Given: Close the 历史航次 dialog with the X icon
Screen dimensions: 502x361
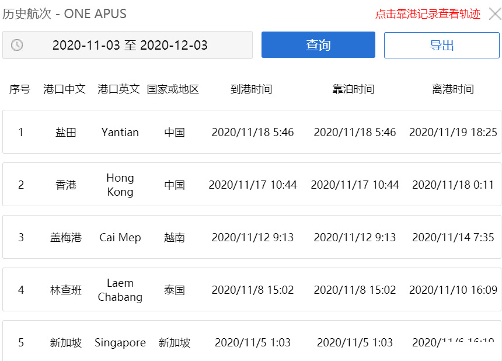Looking at the screenshot, I should 494,13.
